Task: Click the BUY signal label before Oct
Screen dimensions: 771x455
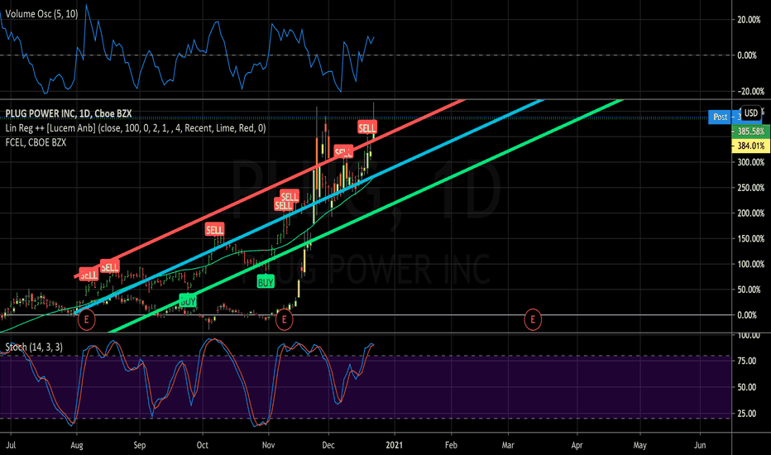Action: pyautogui.click(x=188, y=301)
